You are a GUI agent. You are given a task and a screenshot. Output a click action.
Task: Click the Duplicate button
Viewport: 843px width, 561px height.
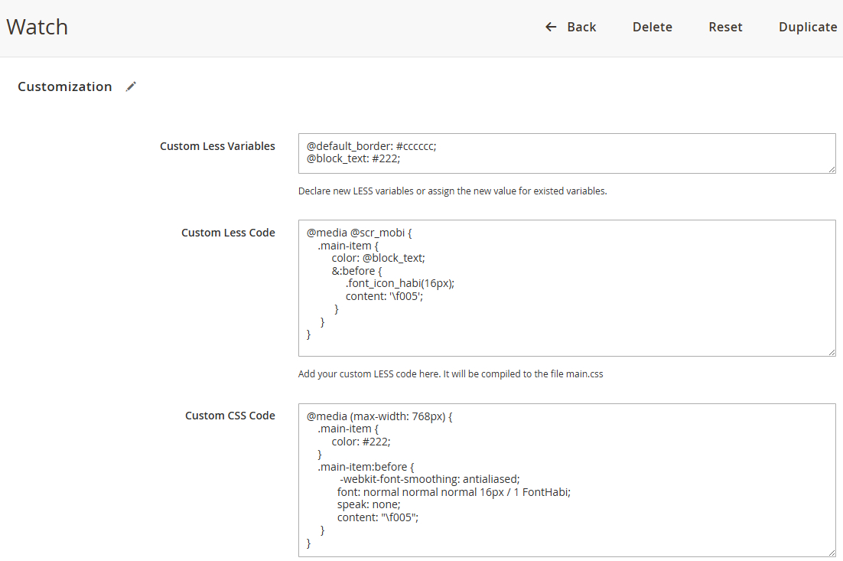tap(808, 27)
